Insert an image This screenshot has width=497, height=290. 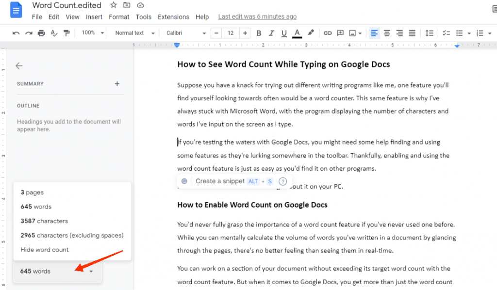[353, 33]
